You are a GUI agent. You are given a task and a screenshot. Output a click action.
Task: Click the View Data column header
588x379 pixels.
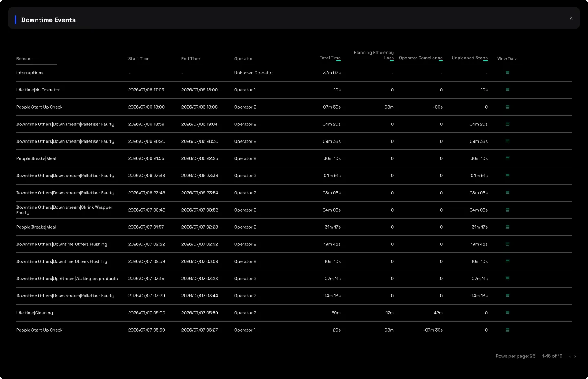pos(508,59)
